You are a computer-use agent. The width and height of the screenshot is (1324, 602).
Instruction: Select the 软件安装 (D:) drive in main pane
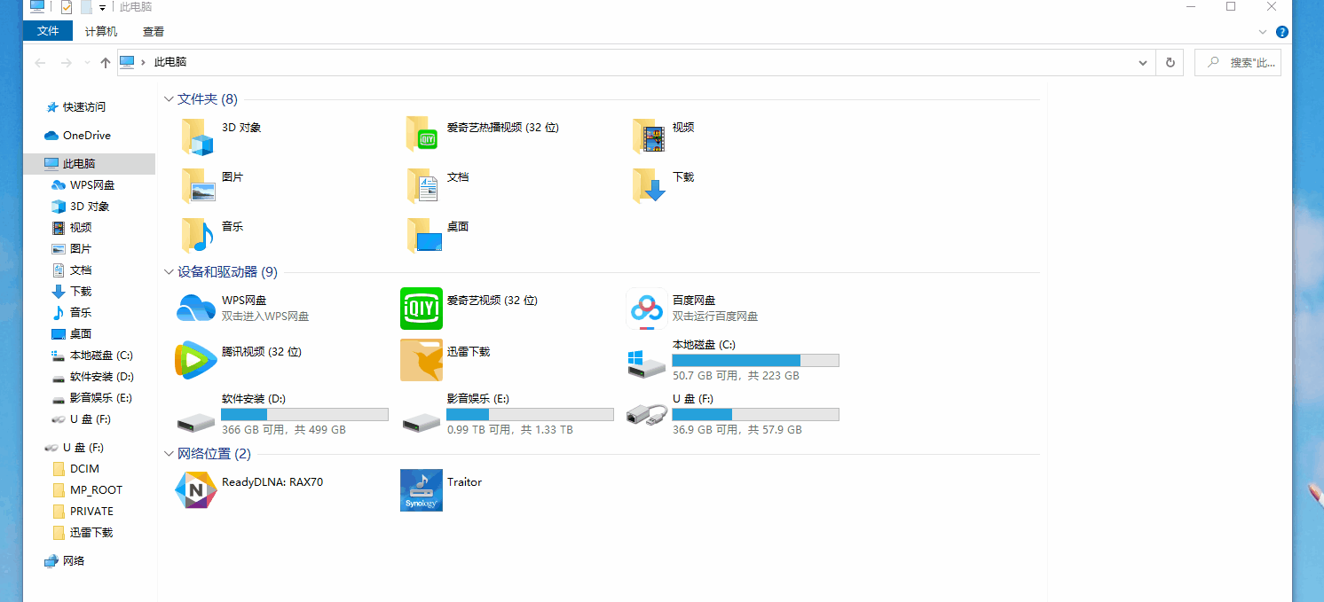[282, 415]
